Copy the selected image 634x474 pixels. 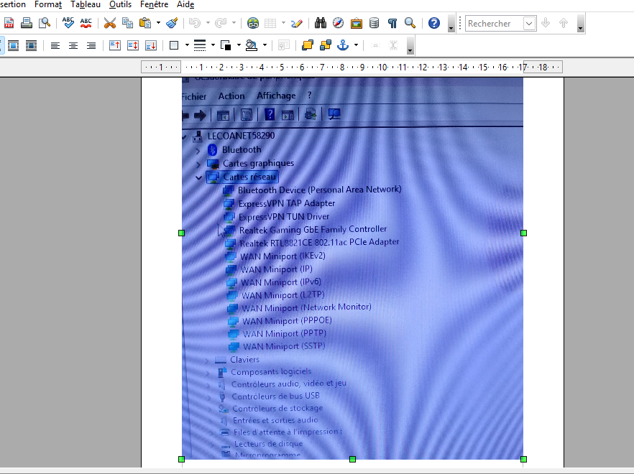127,23
